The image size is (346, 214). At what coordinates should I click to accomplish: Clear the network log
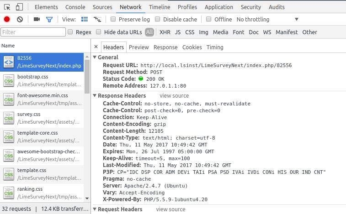(20, 19)
